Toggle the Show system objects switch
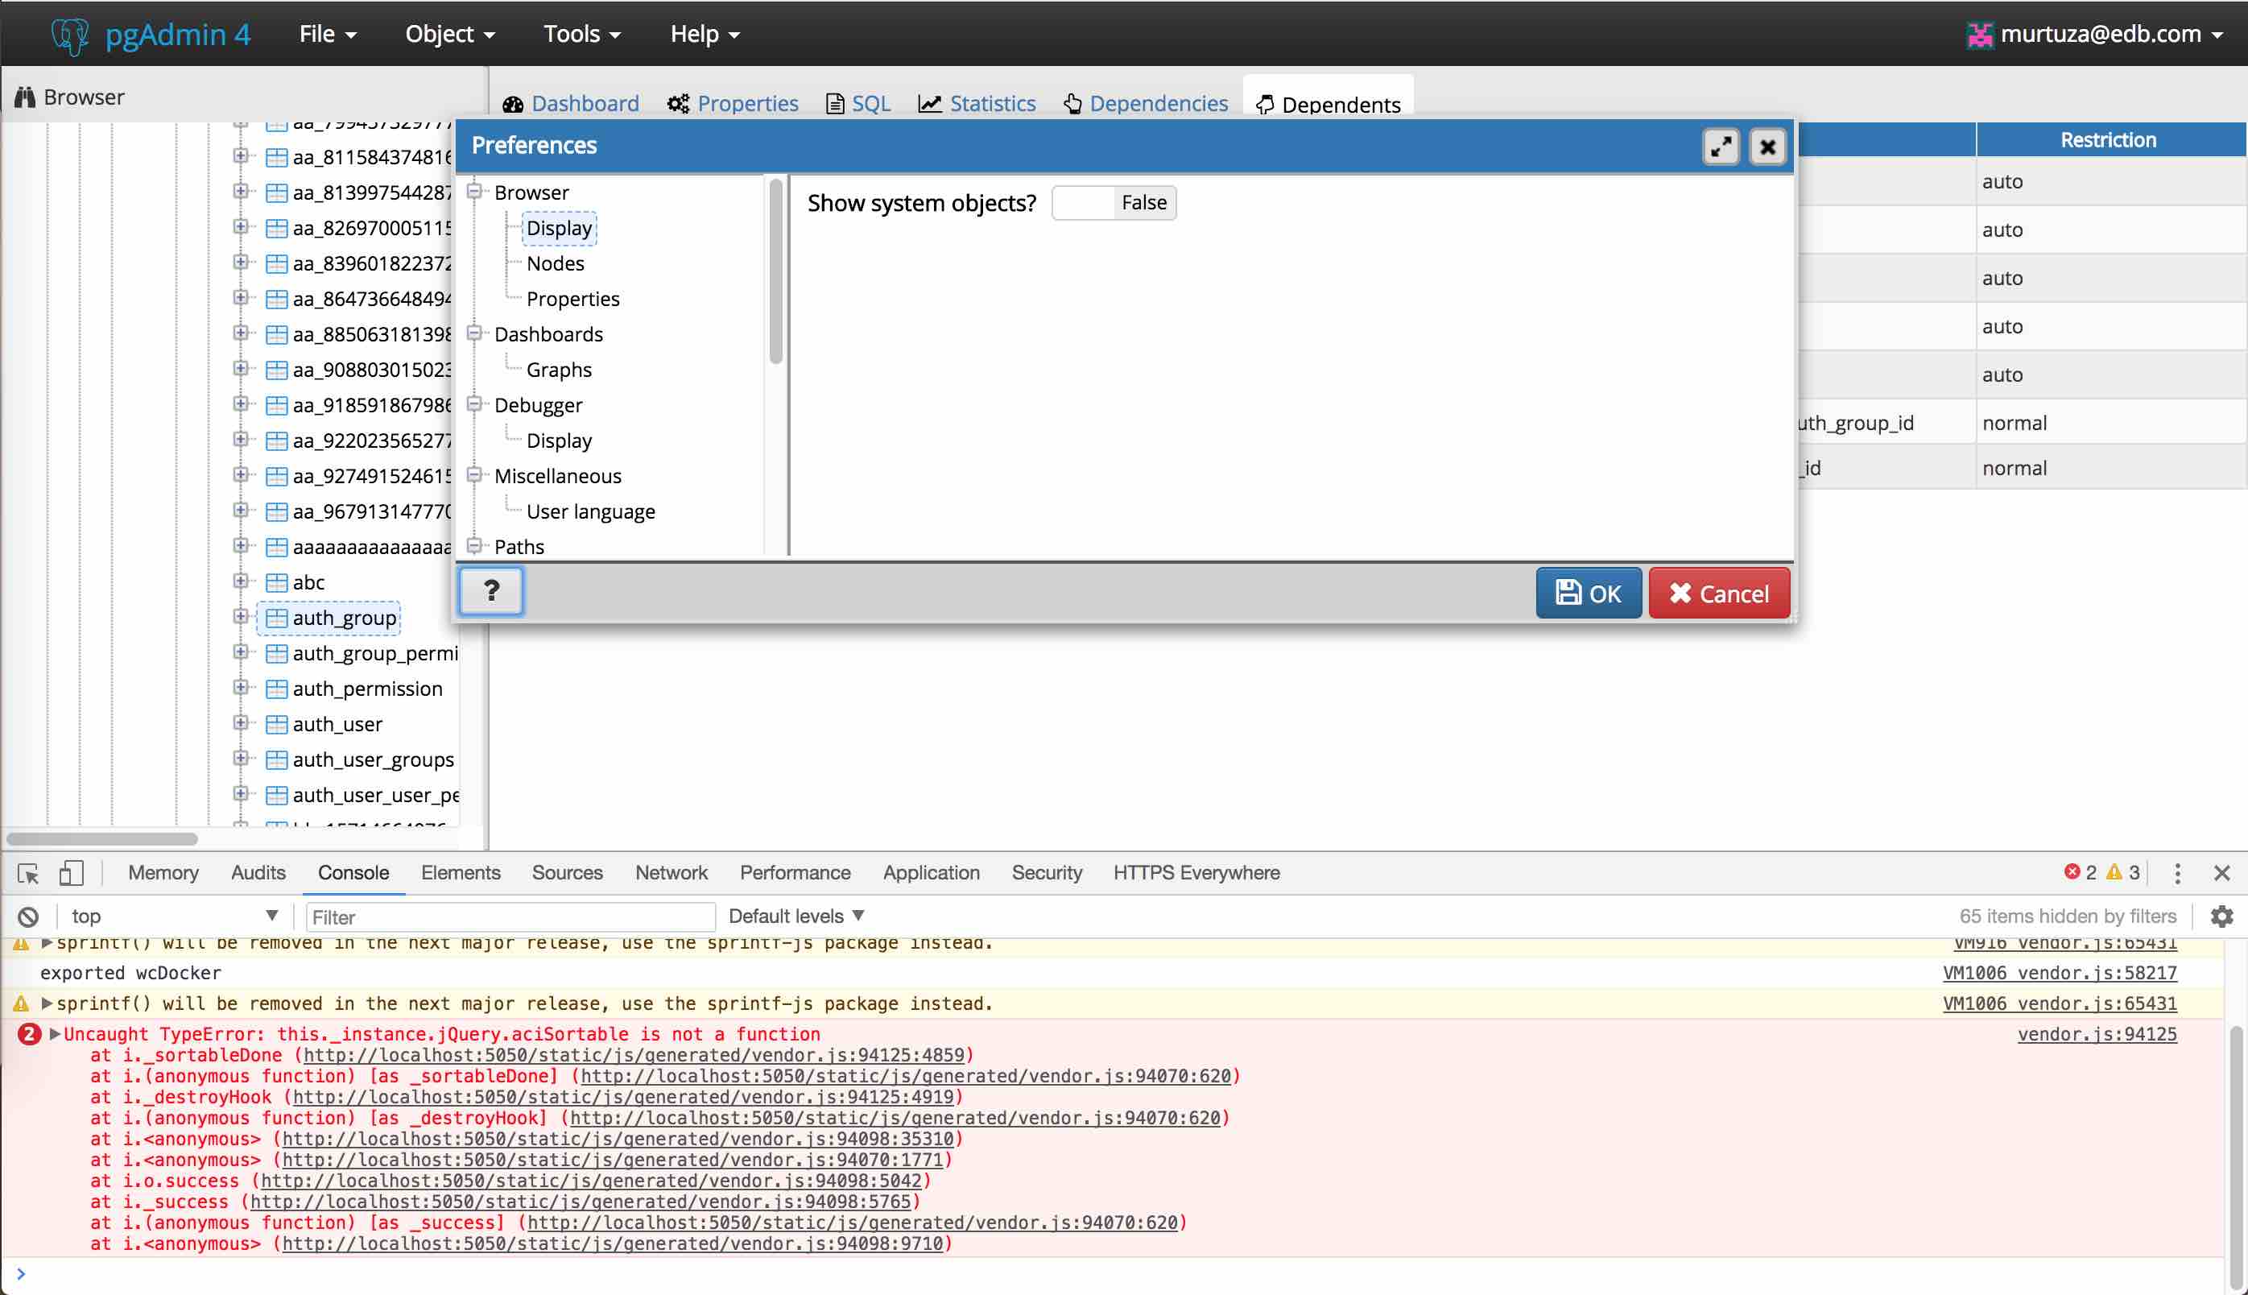The width and height of the screenshot is (2248, 1295). click(x=1114, y=203)
